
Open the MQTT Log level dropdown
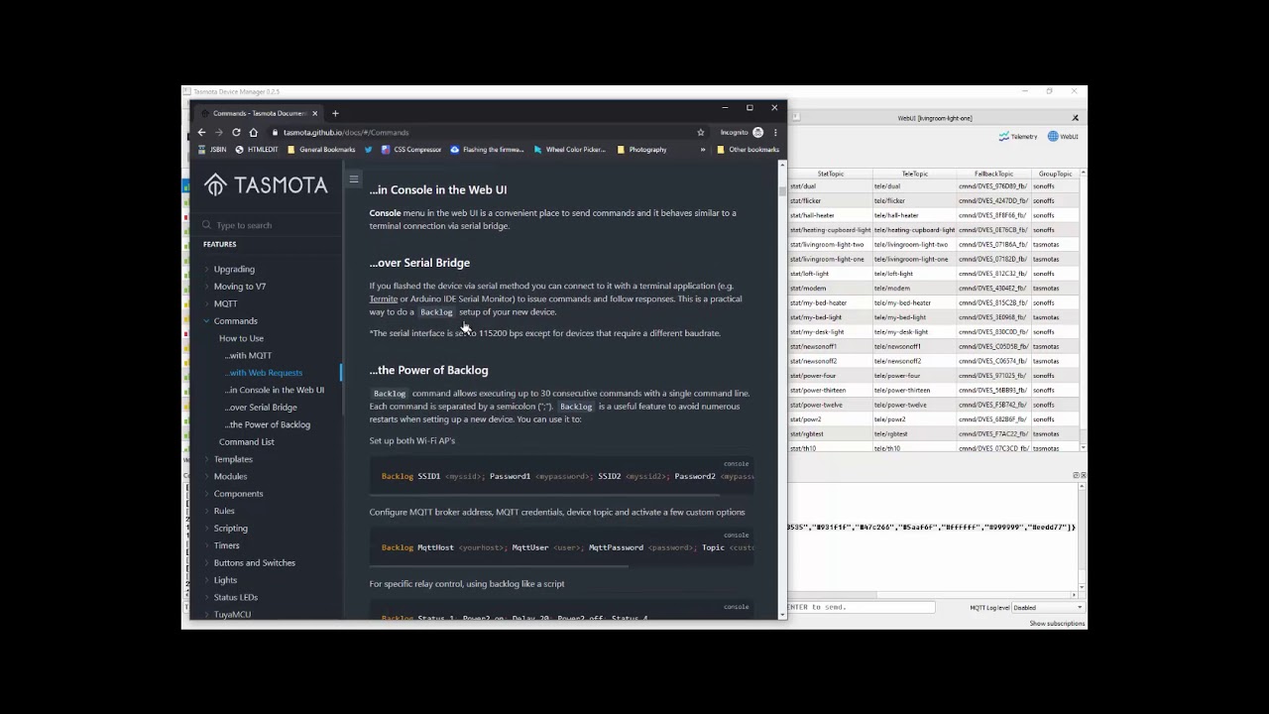coord(1047,607)
